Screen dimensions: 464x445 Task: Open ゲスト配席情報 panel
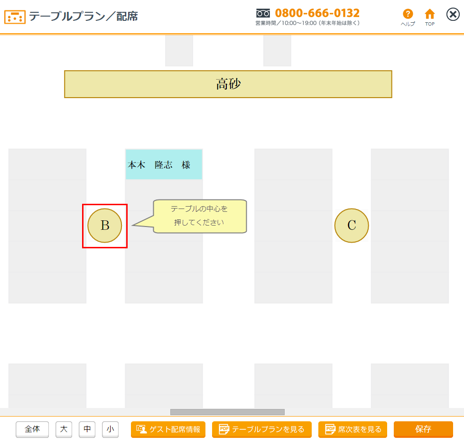(168, 429)
